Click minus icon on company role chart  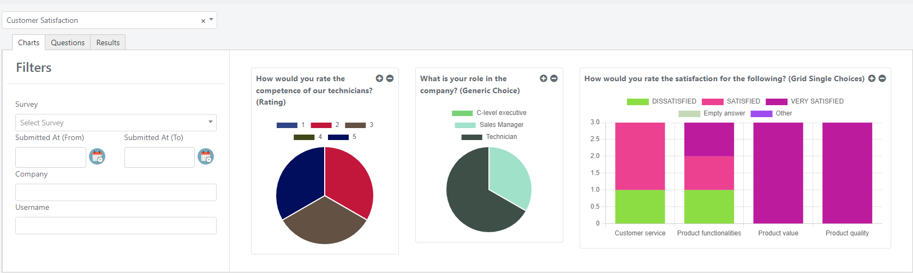tap(554, 78)
